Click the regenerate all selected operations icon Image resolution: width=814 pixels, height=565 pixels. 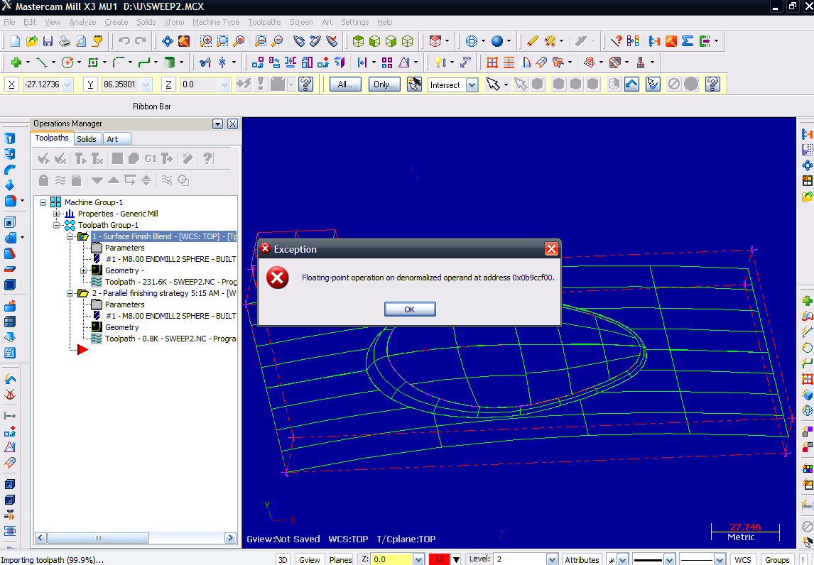[80, 158]
